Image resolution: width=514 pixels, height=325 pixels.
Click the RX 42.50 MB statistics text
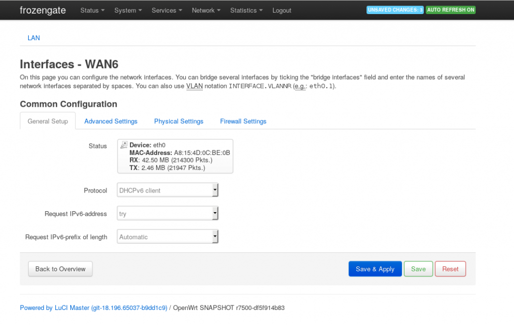171,160
